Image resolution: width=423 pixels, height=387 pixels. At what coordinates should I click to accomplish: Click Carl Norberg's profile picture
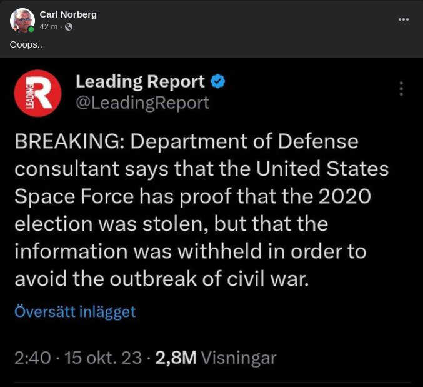22,20
